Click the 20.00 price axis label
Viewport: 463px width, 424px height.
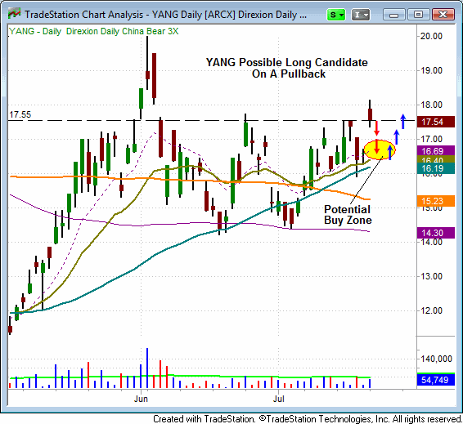pyautogui.click(x=431, y=36)
